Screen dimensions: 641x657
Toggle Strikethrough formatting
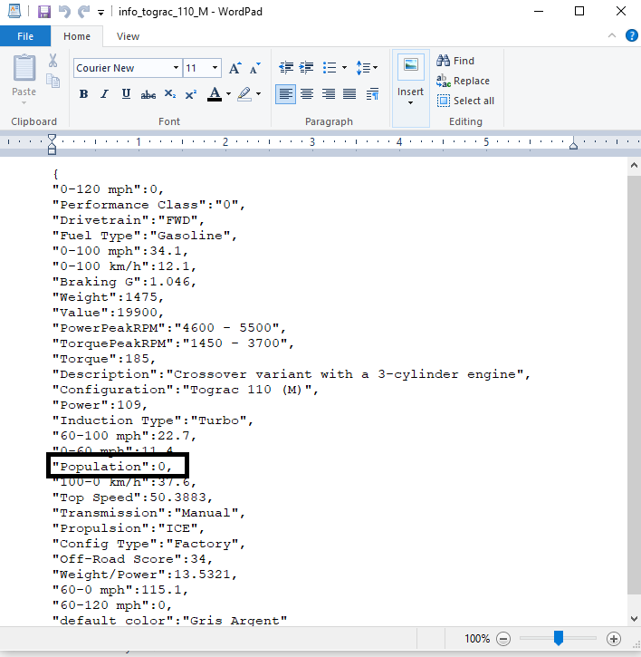click(148, 94)
